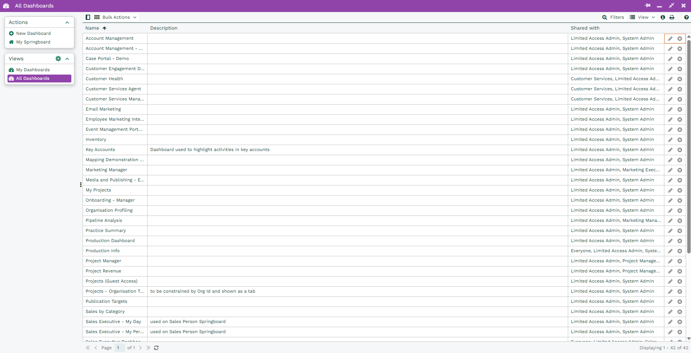Open the info icon next to View
The width and height of the screenshot is (691, 353).
pos(663,17)
